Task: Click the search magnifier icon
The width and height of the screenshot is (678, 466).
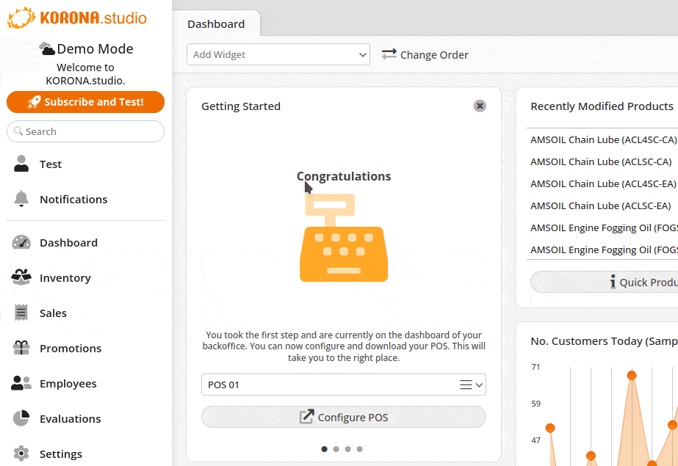Action: click(18, 131)
